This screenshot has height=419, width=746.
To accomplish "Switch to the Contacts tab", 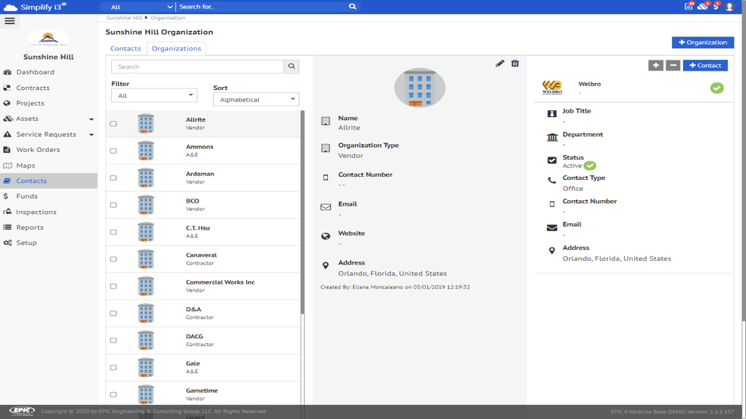I will [125, 49].
